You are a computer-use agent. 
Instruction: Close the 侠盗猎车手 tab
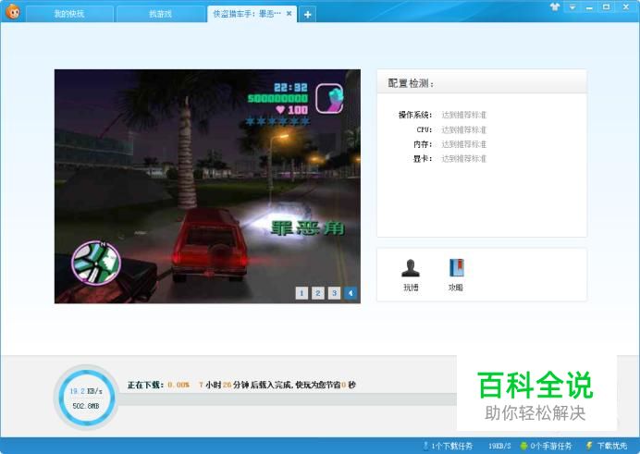pyautogui.click(x=289, y=14)
